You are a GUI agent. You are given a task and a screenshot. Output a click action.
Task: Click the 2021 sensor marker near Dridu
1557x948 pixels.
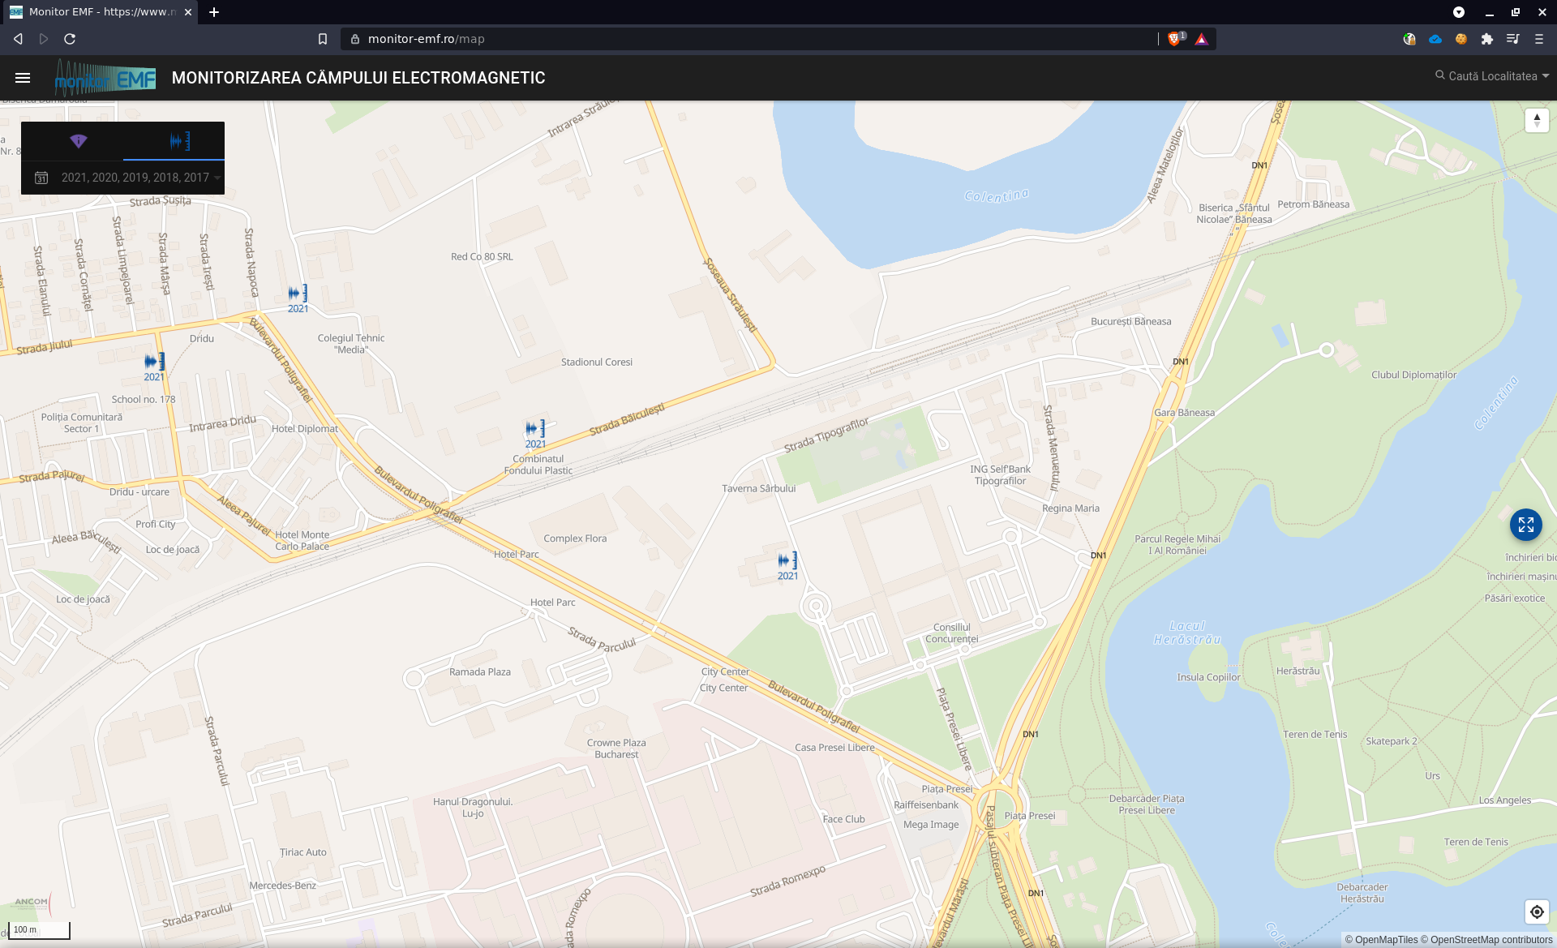click(154, 362)
